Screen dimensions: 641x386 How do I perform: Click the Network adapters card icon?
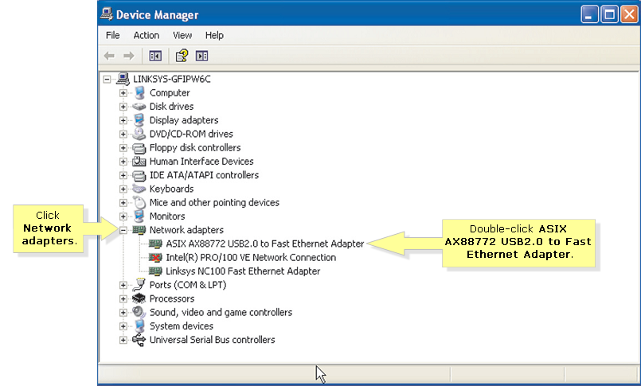pyautogui.click(x=139, y=230)
